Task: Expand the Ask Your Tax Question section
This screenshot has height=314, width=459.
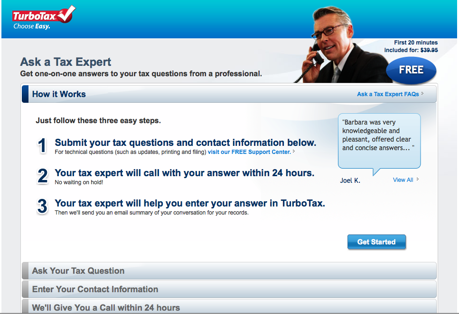Action: point(229,271)
